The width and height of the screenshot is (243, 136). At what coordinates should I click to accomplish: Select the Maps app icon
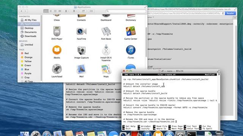coord(106,69)
